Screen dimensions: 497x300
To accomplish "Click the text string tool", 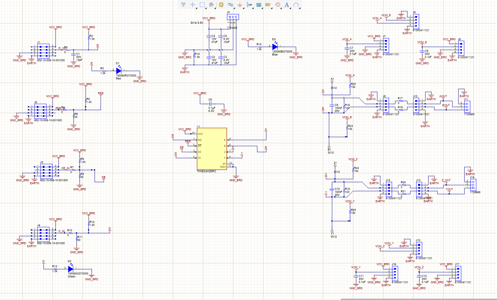I will (286, 5).
